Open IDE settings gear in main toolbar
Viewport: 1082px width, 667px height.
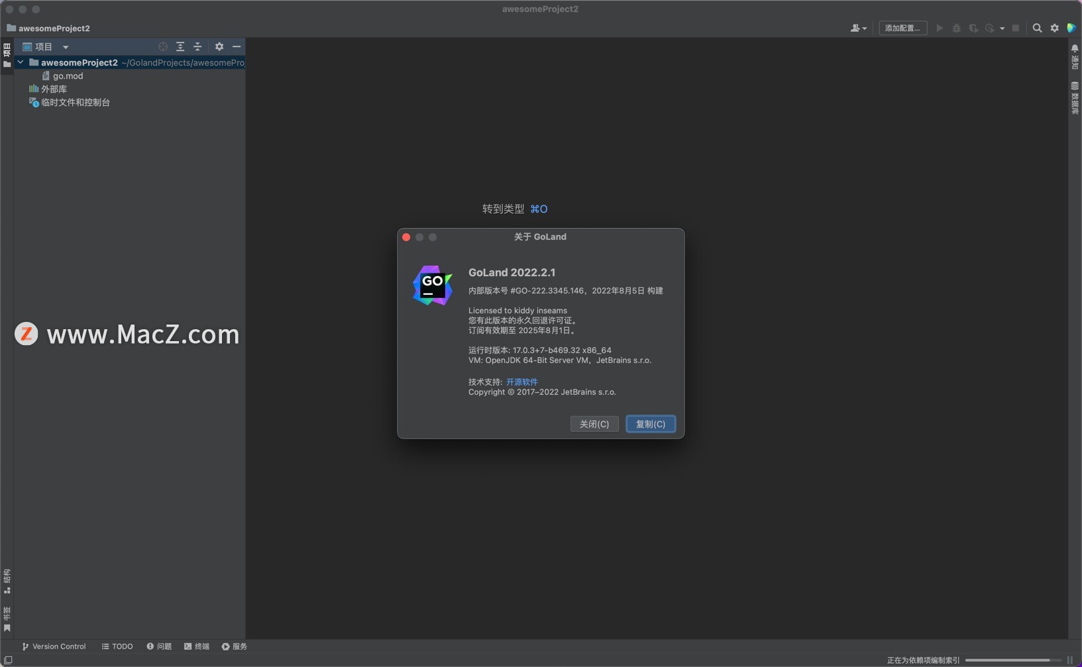coord(1055,28)
